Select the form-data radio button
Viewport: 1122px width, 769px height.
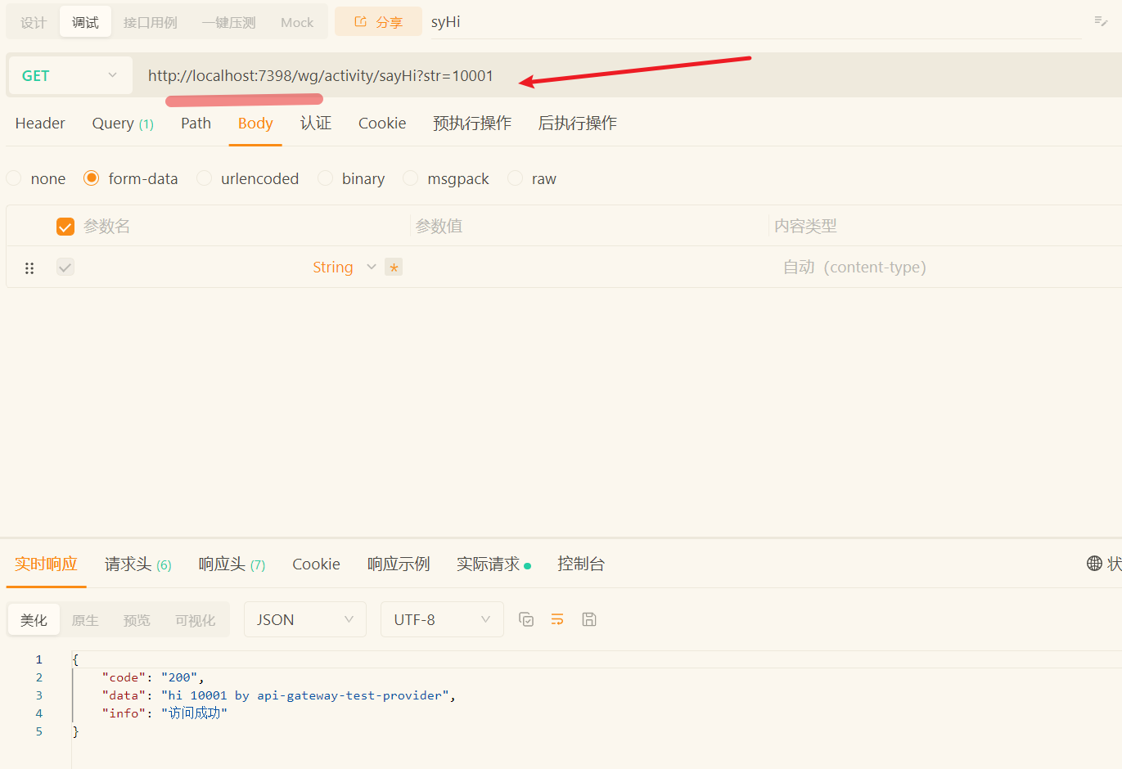point(92,178)
